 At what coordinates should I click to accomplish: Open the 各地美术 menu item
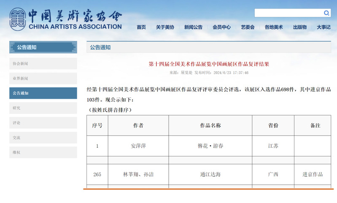(274, 27)
